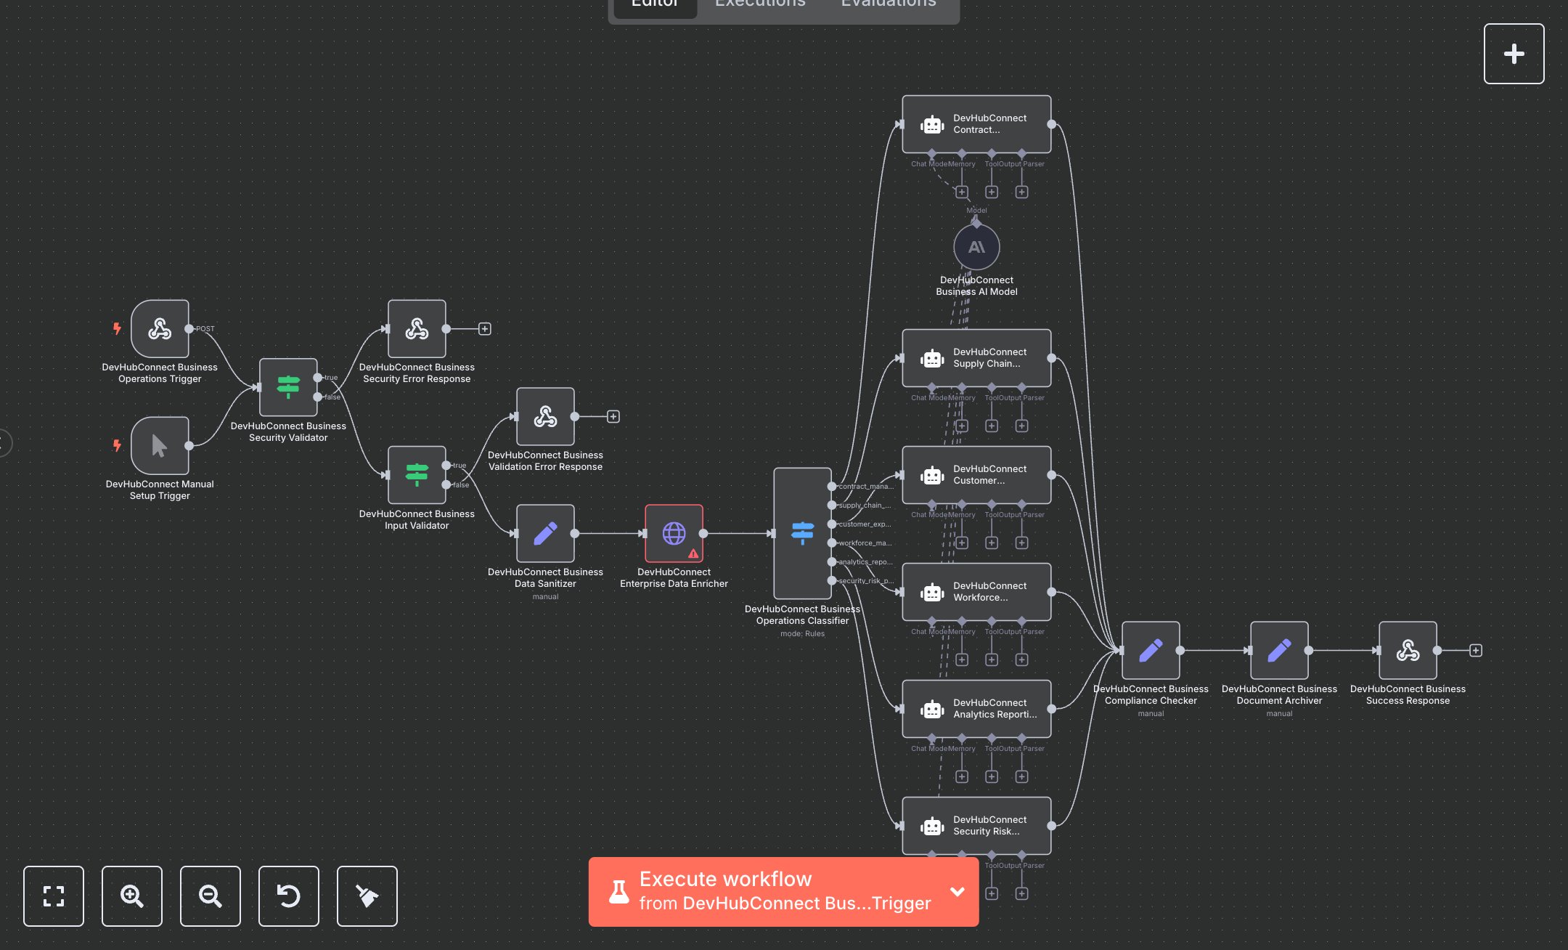Select the DevHubConnect Contract agent node
Viewport: 1568px width, 950px height.
click(976, 124)
